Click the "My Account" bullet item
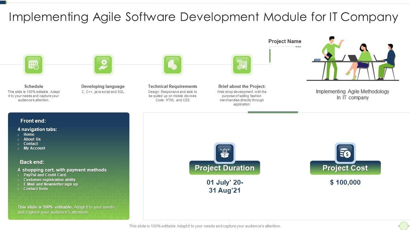This screenshot has width=410, height=230. 34,148
